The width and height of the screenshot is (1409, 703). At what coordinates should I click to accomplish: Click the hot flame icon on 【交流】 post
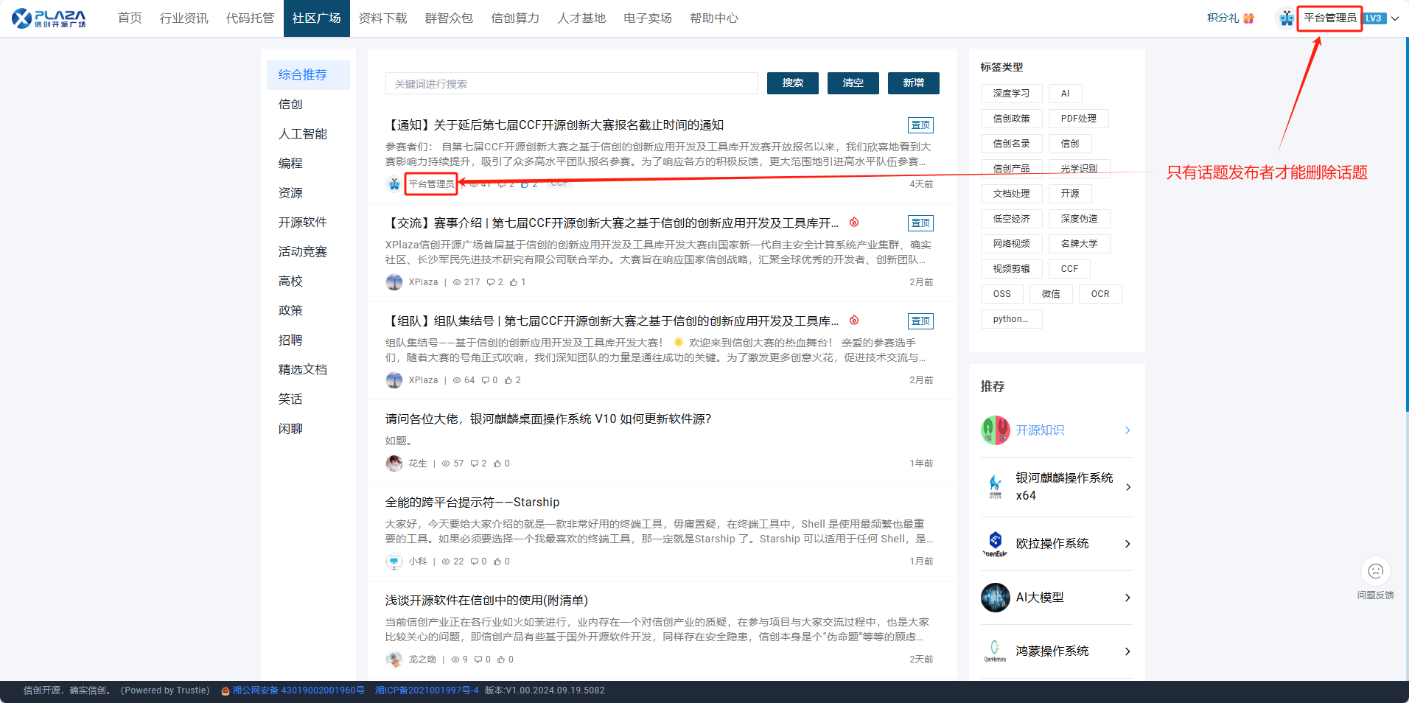pyautogui.click(x=854, y=223)
